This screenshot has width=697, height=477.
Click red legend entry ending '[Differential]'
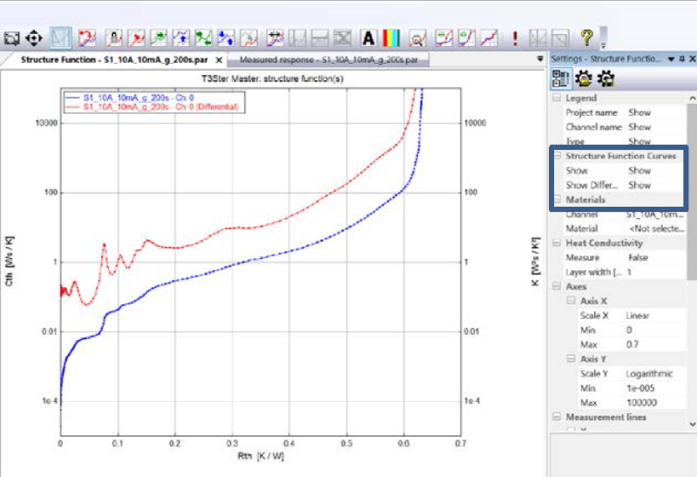click(160, 106)
